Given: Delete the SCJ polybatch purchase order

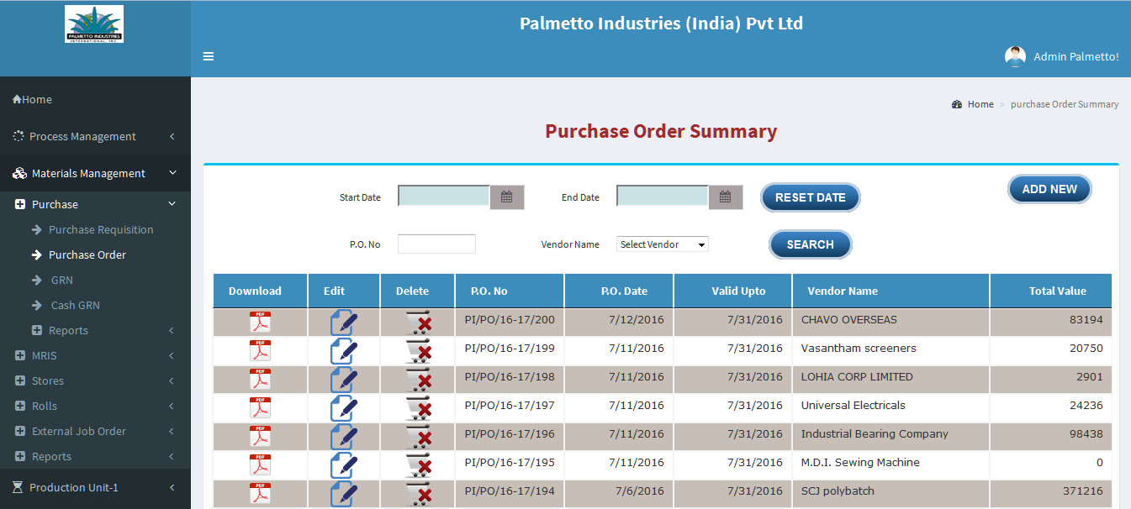Looking at the screenshot, I should point(419,495).
